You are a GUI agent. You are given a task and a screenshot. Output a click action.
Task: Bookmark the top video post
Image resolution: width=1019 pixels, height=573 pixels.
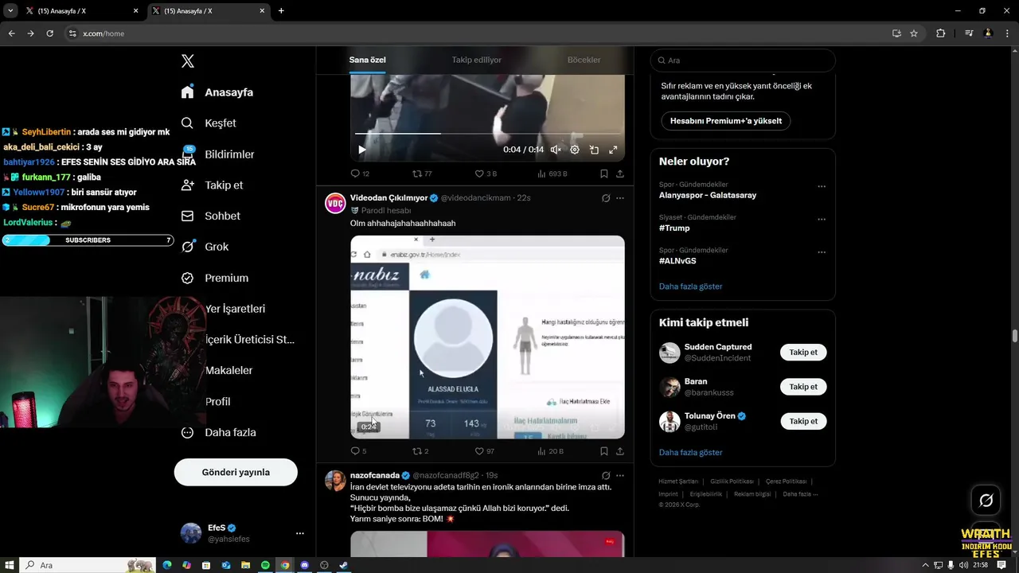point(604,173)
